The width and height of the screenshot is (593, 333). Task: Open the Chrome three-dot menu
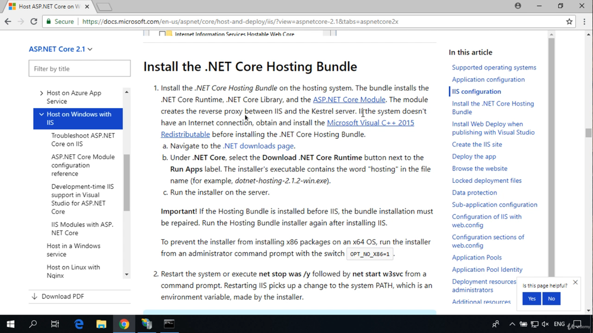(x=584, y=21)
